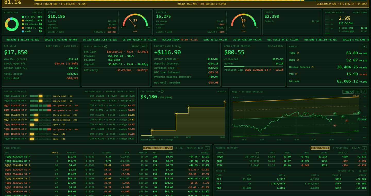Select the STRC row in Phoenix Treasury
The height and width of the screenshot is (196, 371).
coord(291,165)
